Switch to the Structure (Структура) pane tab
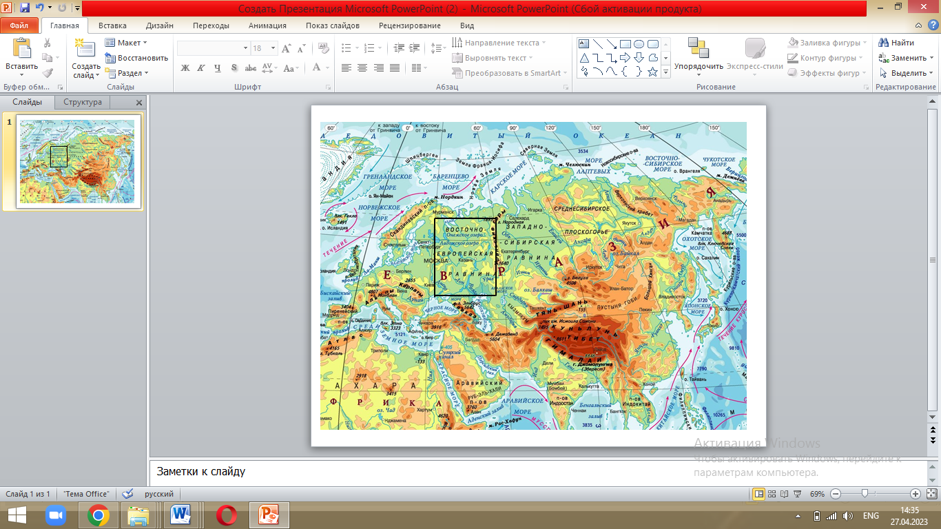The width and height of the screenshot is (941, 529). tap(83, 102)
